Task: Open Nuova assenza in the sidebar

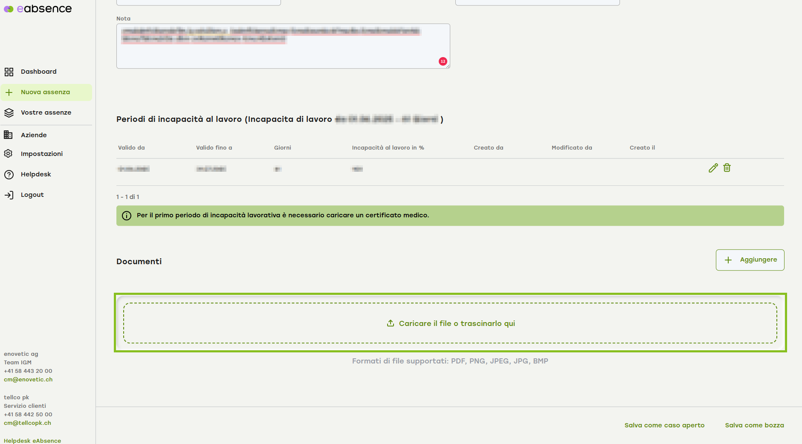Action: (x=46, y=92)
